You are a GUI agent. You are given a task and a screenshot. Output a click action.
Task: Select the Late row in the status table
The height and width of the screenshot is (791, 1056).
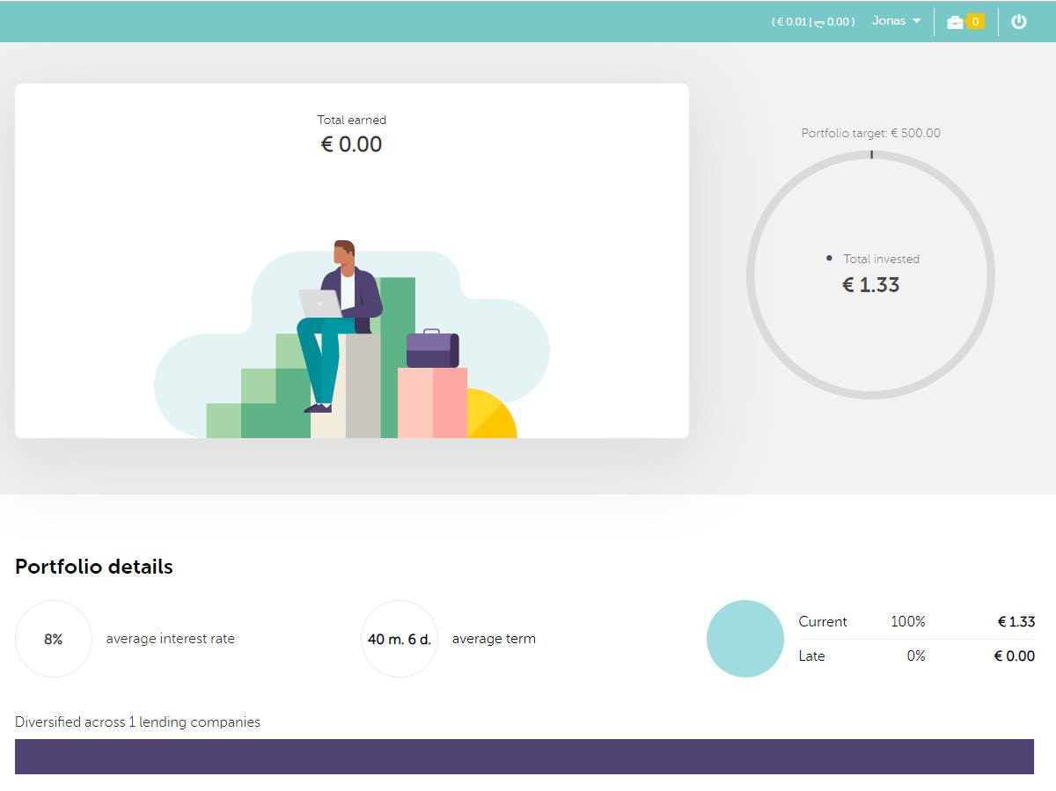pyautogui.click(x=916, y=656)
